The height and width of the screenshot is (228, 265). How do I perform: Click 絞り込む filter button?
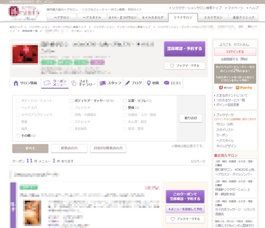coord(191,118)
